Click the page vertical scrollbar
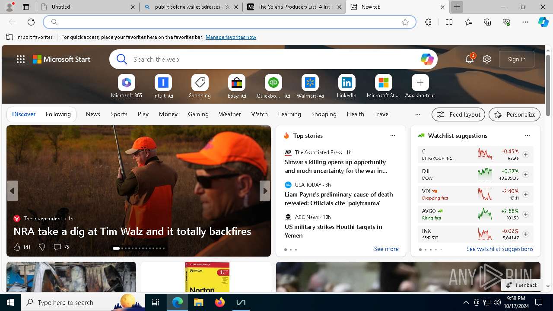 coord(548,85)
